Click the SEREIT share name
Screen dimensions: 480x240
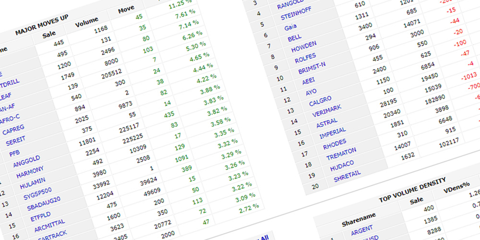[x=16, y=143]
